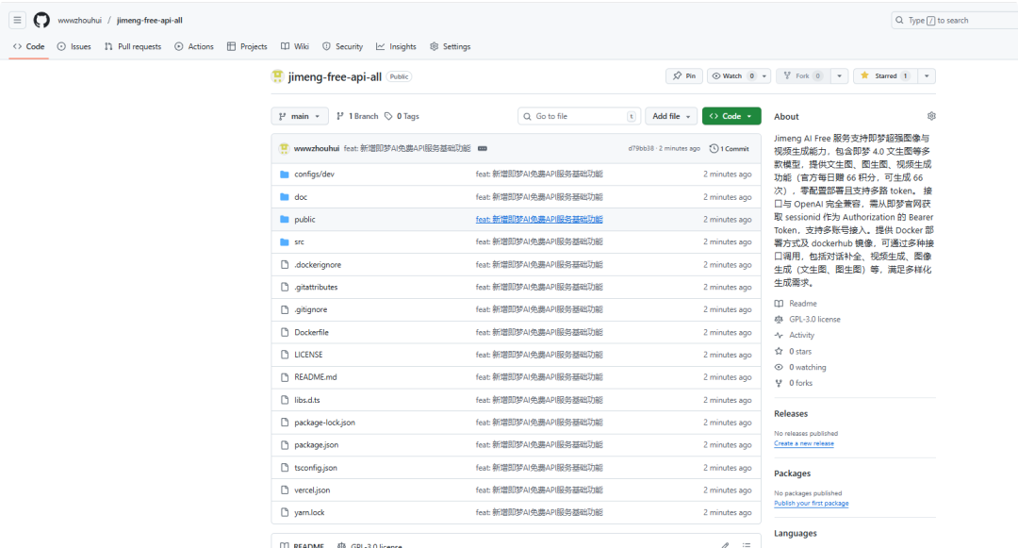Click the GitHub logo icon
Screen dimensions: 1018x548
(41, 20)
